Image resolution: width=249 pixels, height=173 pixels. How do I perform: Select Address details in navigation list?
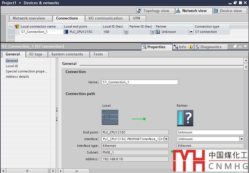tap(17, 77)
